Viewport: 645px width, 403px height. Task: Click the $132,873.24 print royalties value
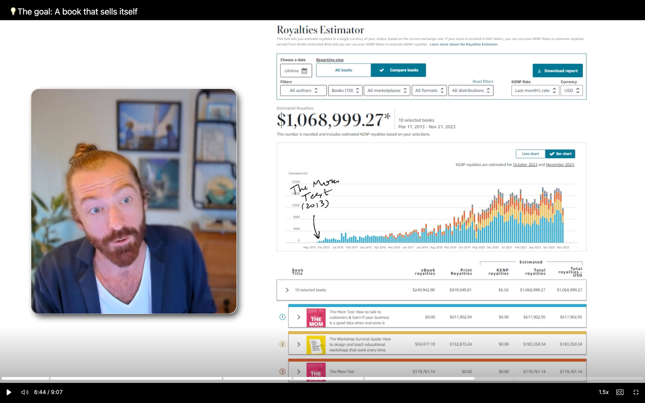[x=461, y=344]
